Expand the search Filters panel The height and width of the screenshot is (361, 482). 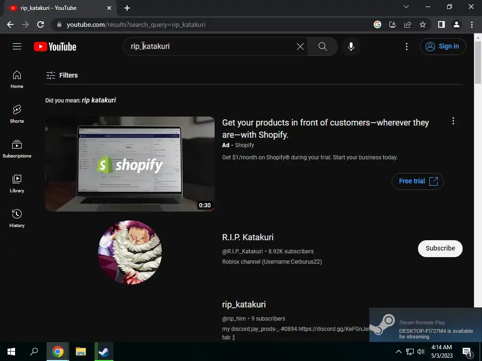(x=62, y=75)
